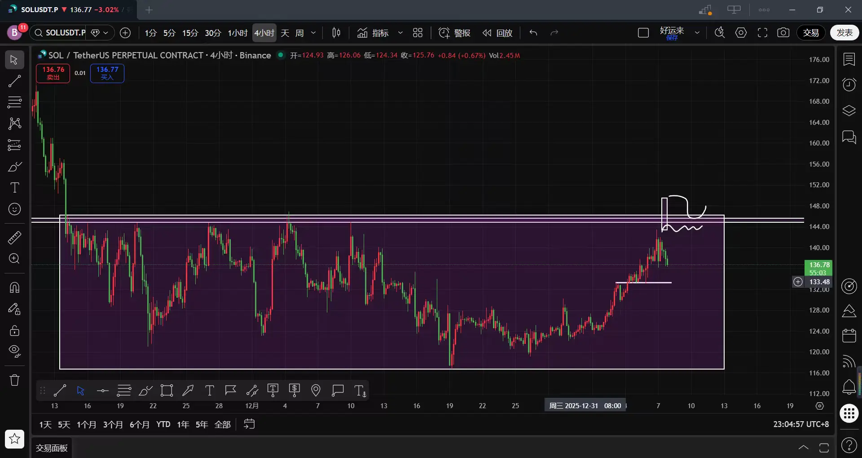This screenshot has height=458, width=862.
Task: Open the notifications bell panel
Action: pos(849,387)
